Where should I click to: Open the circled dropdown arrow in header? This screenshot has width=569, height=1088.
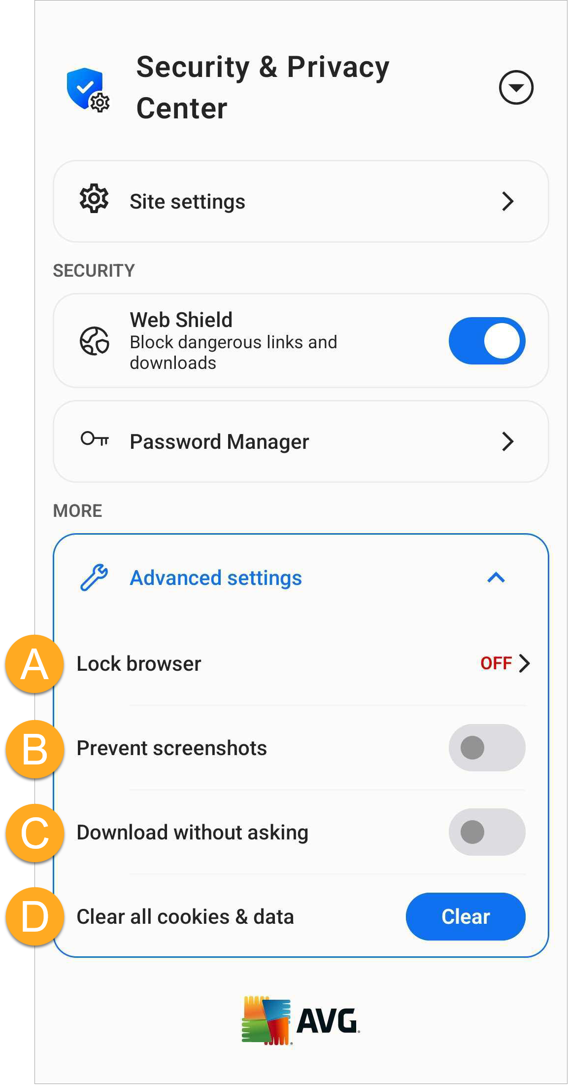(x=516, y=88)
